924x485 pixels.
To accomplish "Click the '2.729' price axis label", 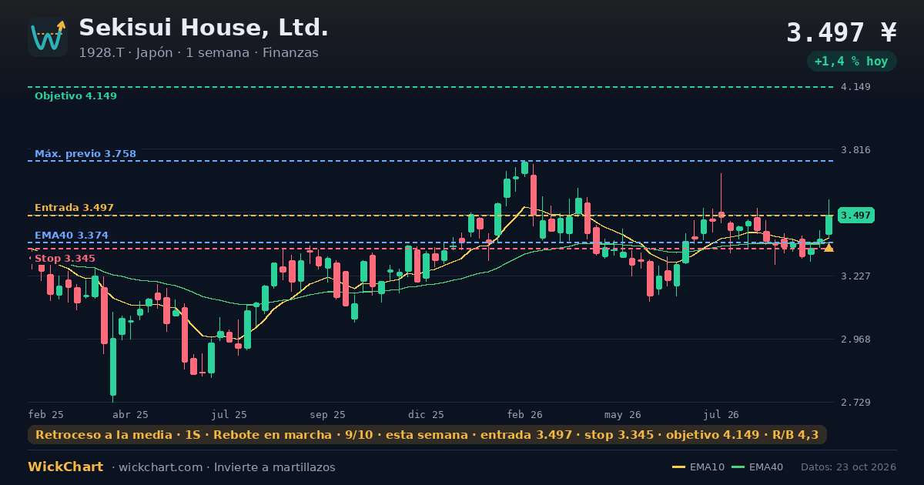I will pyautogui.click(x=856, y=403).
